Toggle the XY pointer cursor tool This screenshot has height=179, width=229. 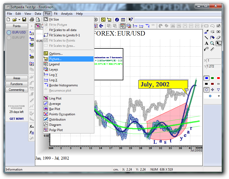[x=218, y=43]
